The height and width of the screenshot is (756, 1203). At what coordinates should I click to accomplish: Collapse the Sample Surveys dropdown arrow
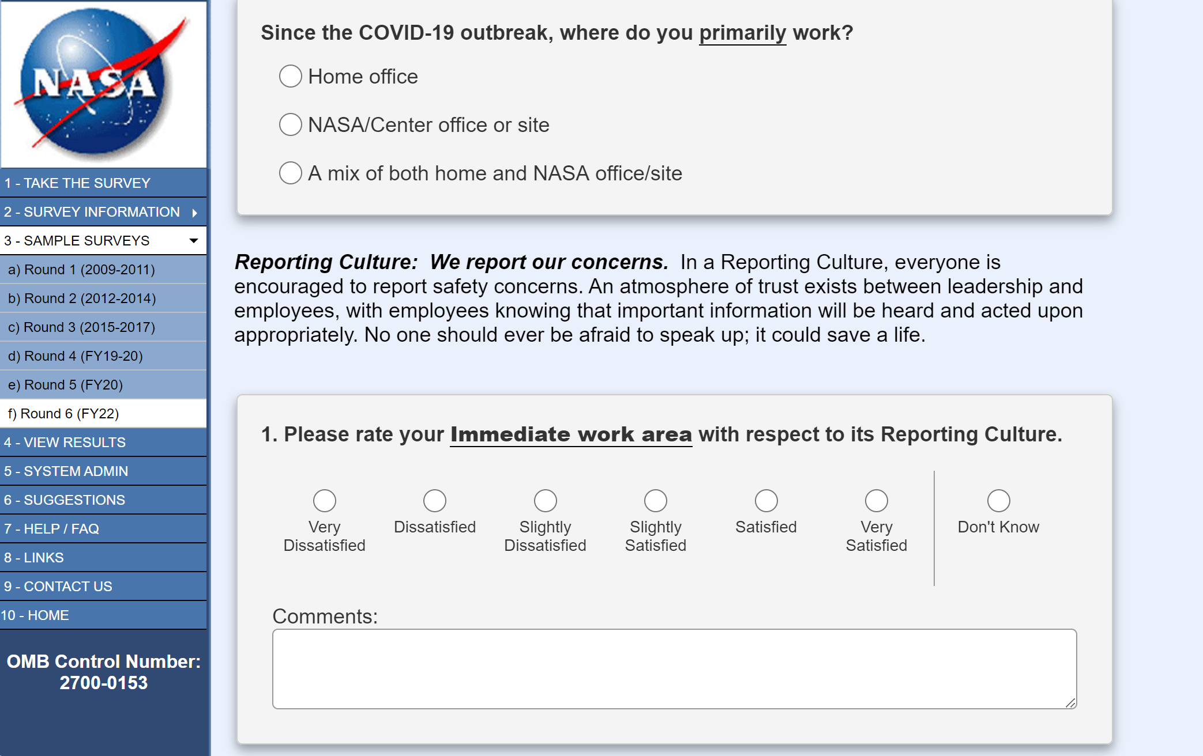(x=194, y=241)
